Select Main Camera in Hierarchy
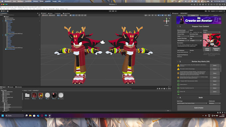The height and width of the screenshot is (127, 226). point(10,18)
